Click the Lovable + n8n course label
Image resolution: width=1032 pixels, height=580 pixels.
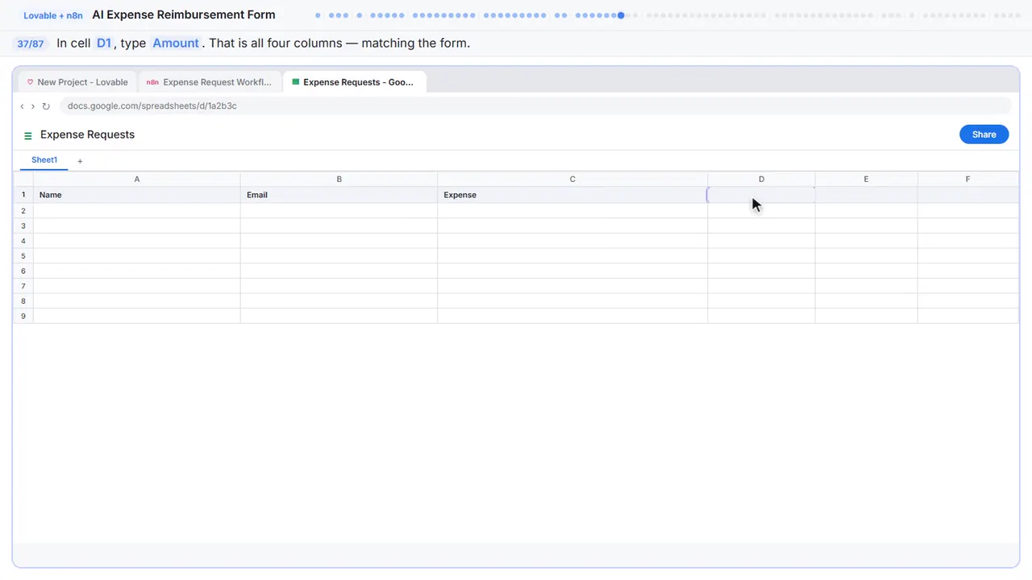tap(53, 15)
